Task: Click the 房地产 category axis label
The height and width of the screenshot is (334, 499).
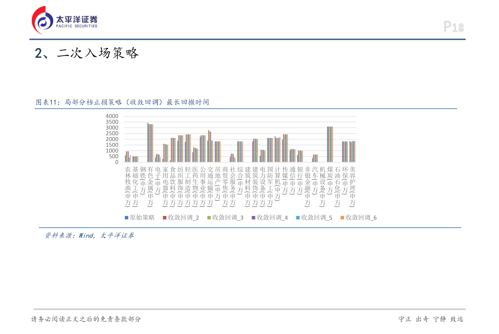Action: pyautogui.click(x=218, y=183)
